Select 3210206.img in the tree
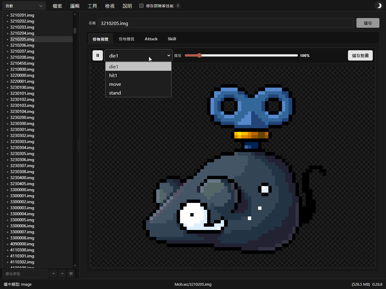 (22, 45)
